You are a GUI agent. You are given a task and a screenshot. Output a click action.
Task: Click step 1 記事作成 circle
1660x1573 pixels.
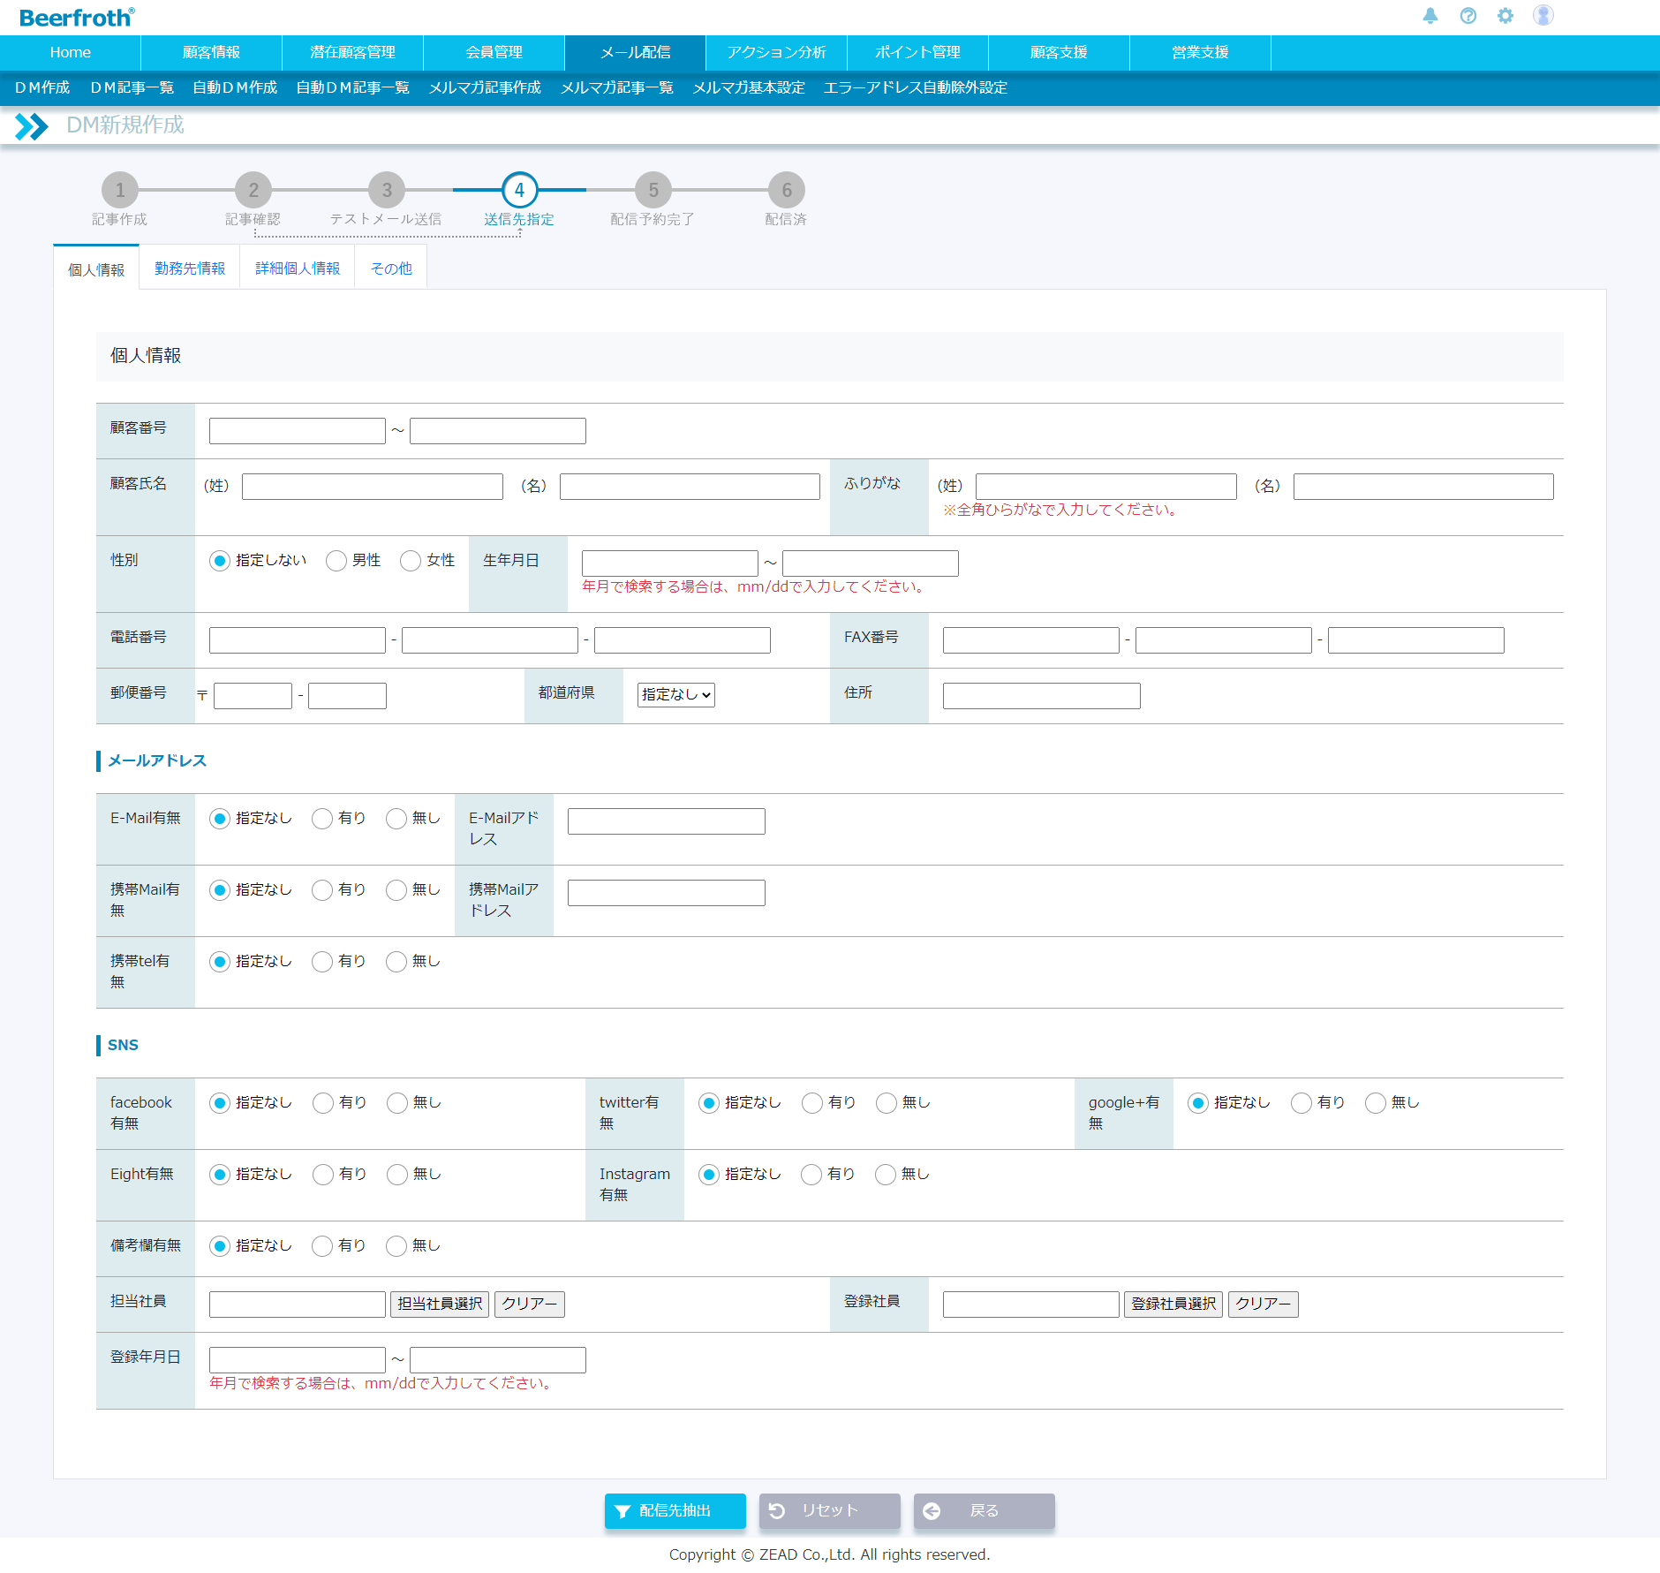pos(120,190)
